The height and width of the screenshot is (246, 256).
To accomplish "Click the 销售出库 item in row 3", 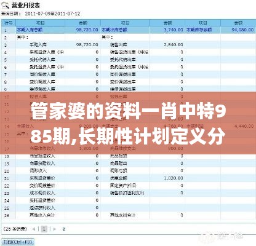I will pos(119,44).
